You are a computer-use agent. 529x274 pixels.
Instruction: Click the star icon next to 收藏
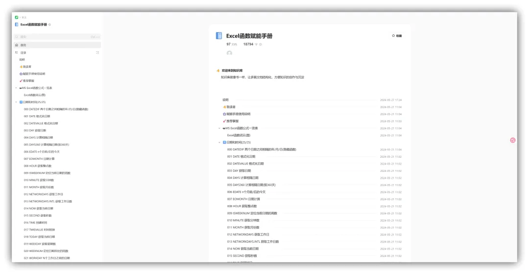point(393,36)
